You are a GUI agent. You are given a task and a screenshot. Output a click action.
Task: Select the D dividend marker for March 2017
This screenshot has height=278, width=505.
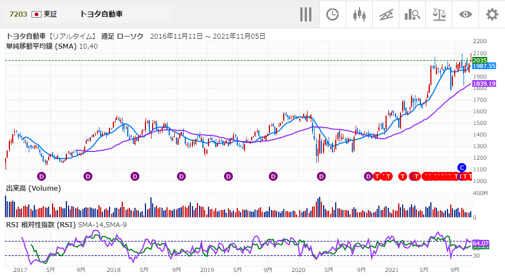[41, 176]
